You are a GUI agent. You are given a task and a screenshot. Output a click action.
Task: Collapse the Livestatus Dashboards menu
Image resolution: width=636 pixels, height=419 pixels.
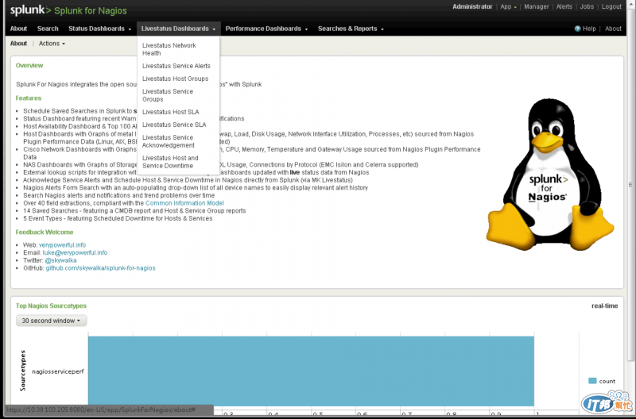[x=178, y=29]
